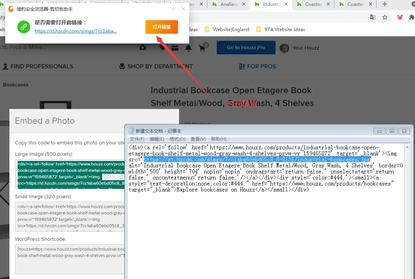Click the Large Image embed code box

(70, 174)
